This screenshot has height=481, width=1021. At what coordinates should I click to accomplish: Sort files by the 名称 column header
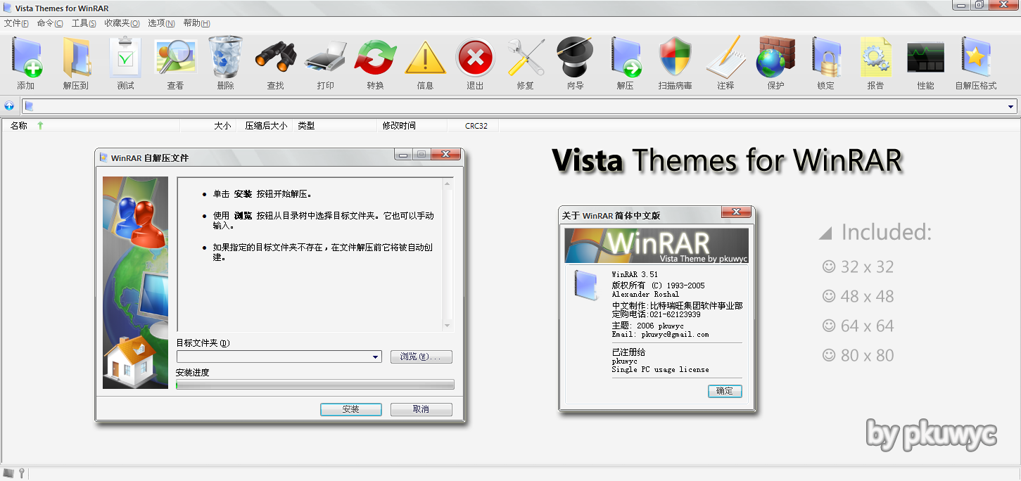coord(18,125)
